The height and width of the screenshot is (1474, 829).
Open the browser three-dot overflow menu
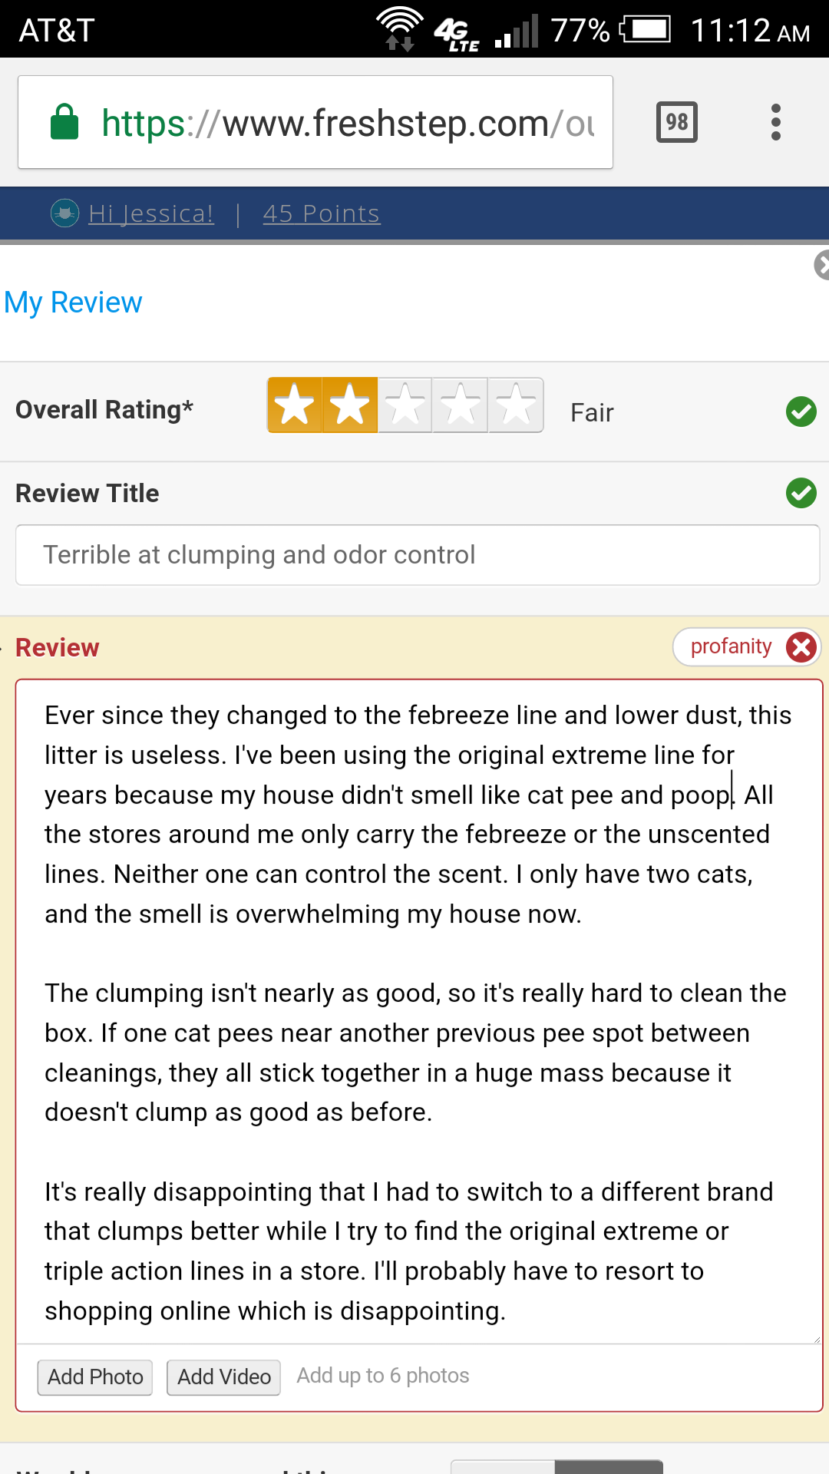776,122
